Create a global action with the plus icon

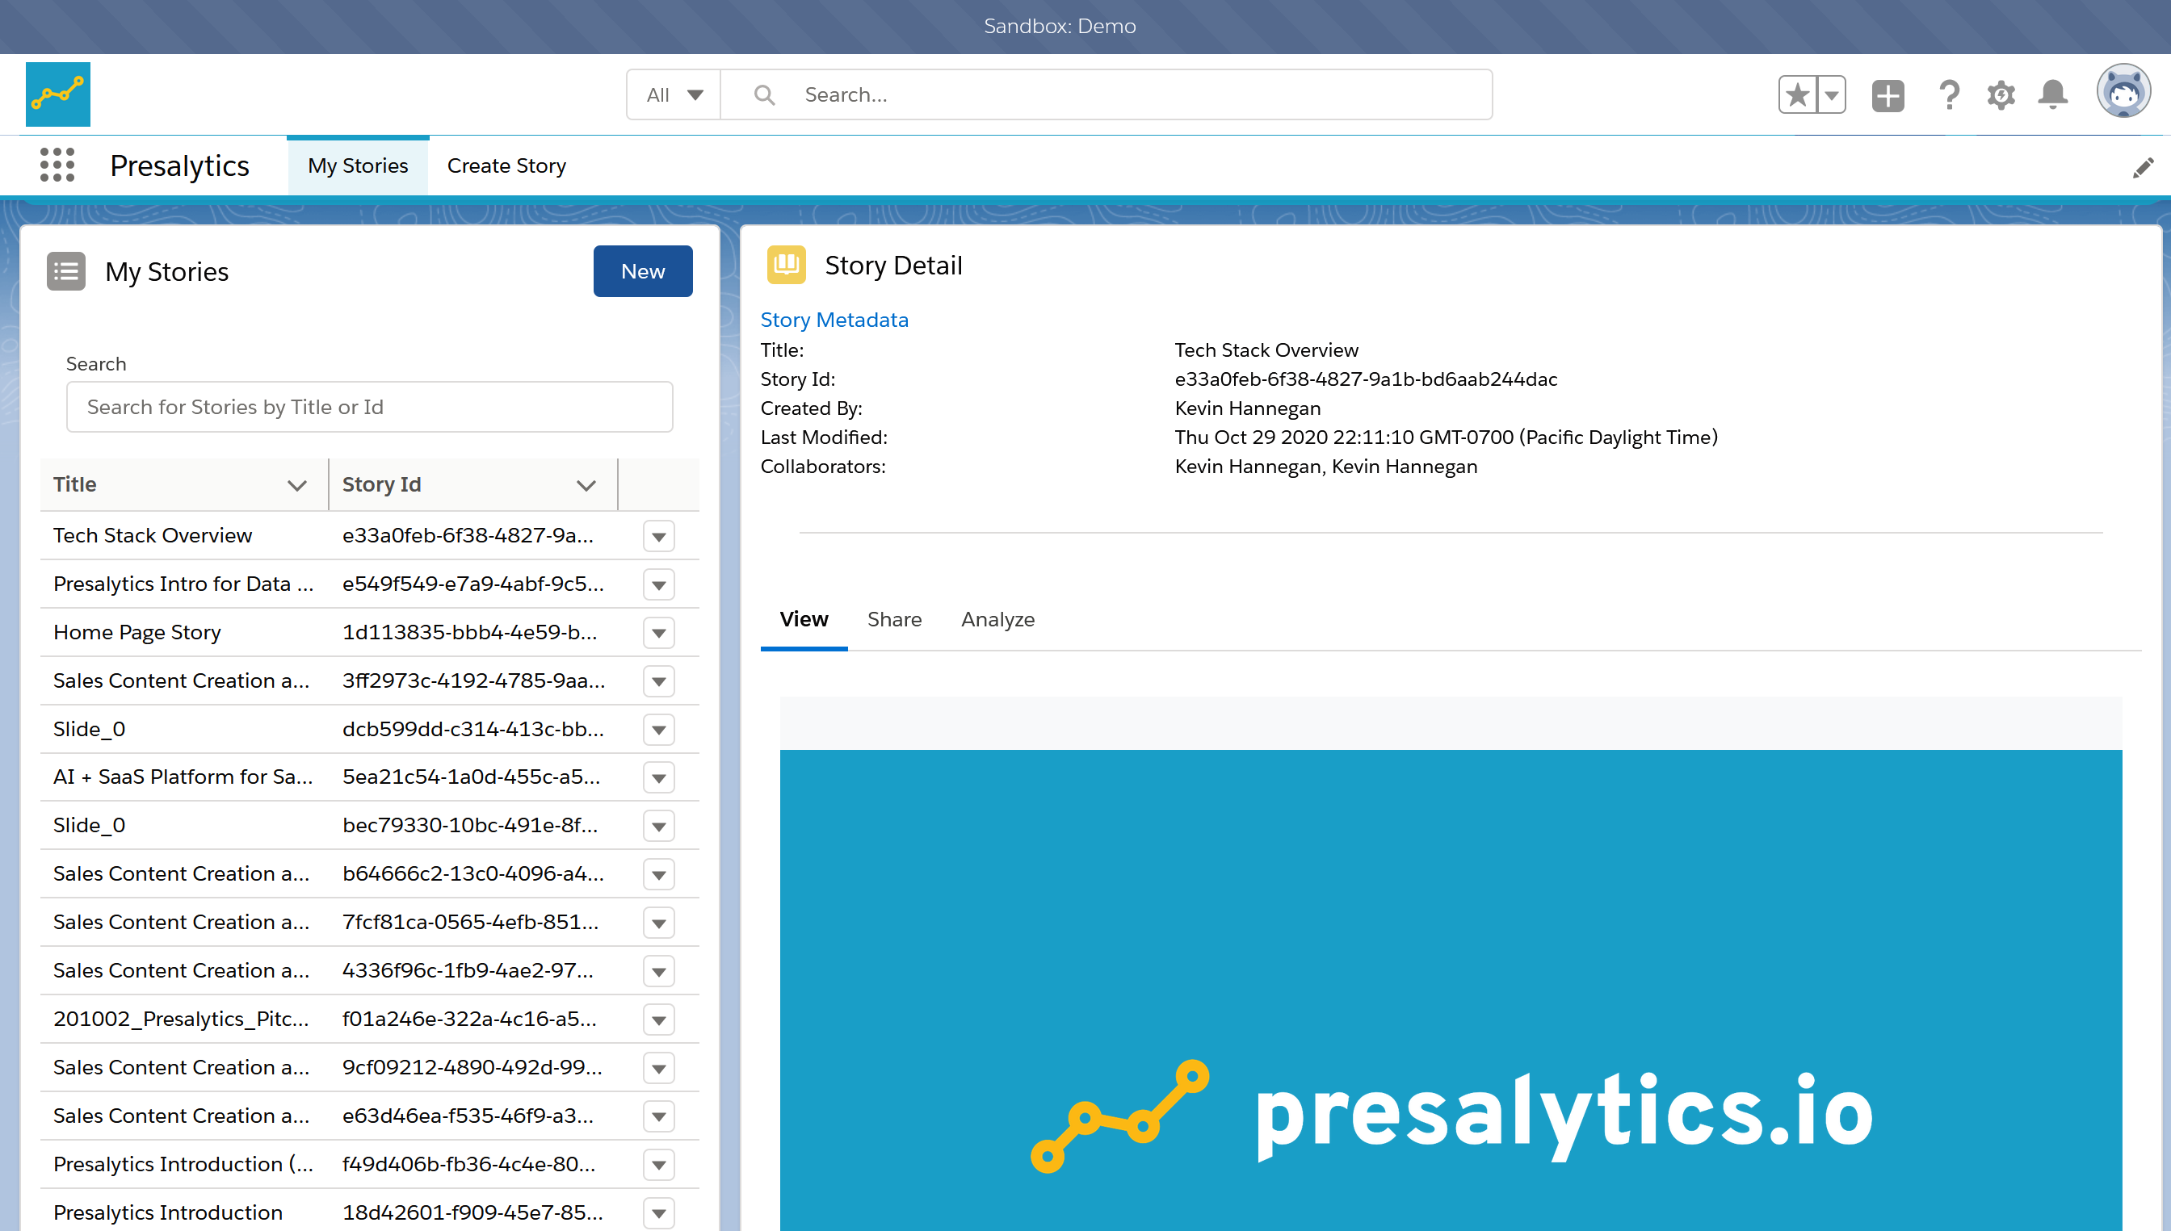coord(1888,94)
